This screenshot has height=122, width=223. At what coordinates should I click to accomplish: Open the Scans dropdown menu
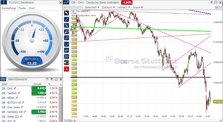(x=138, y=7)
